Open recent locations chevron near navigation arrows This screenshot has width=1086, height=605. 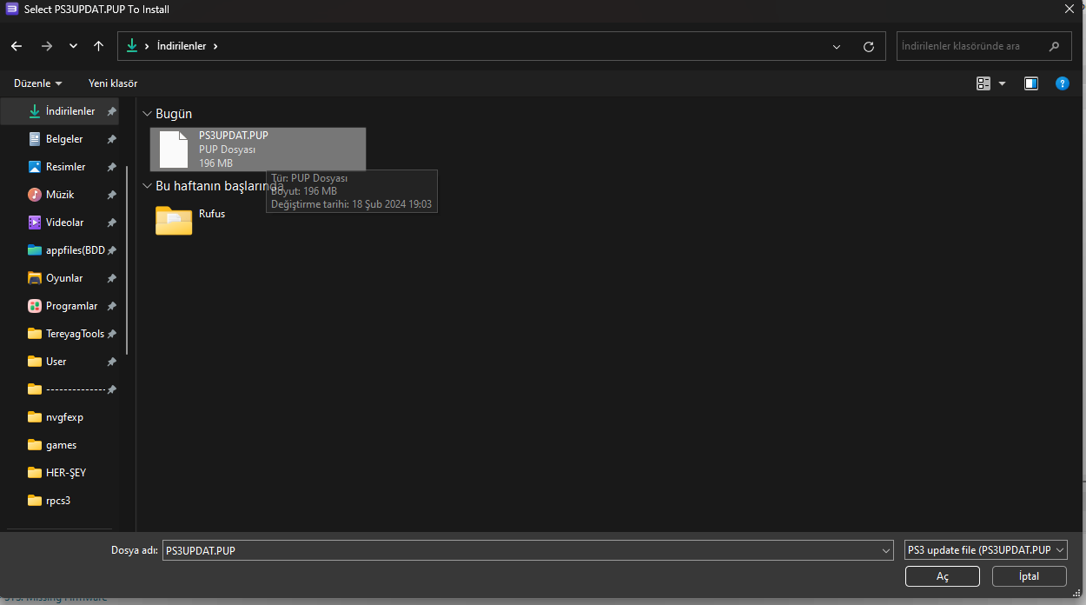click(x=73, y=46)
